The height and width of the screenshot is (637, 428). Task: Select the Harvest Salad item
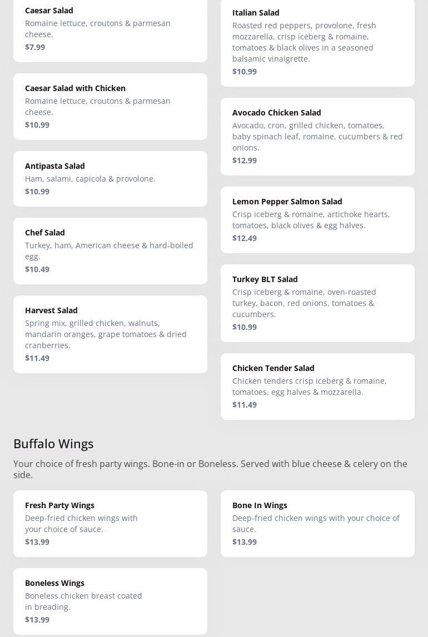[110, 334]
